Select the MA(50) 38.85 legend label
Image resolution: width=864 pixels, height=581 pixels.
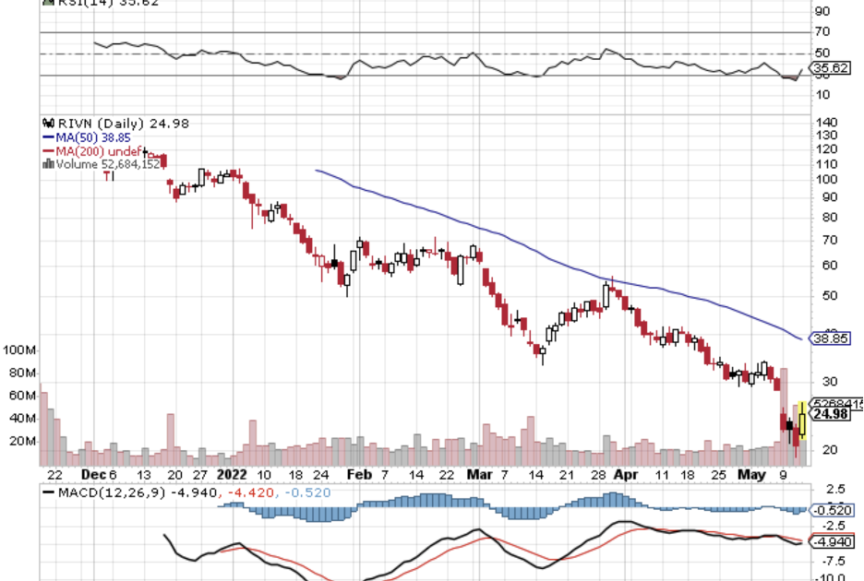click(92, 136)
